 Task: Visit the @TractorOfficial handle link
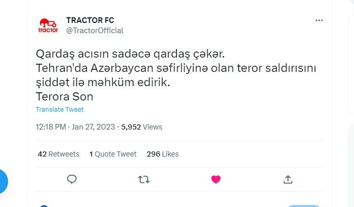coord(95,30)
